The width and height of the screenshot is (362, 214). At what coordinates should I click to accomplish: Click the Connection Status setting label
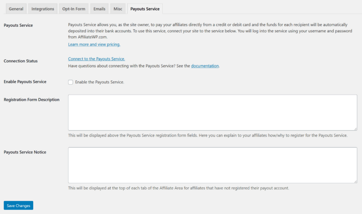coord(20,61)
